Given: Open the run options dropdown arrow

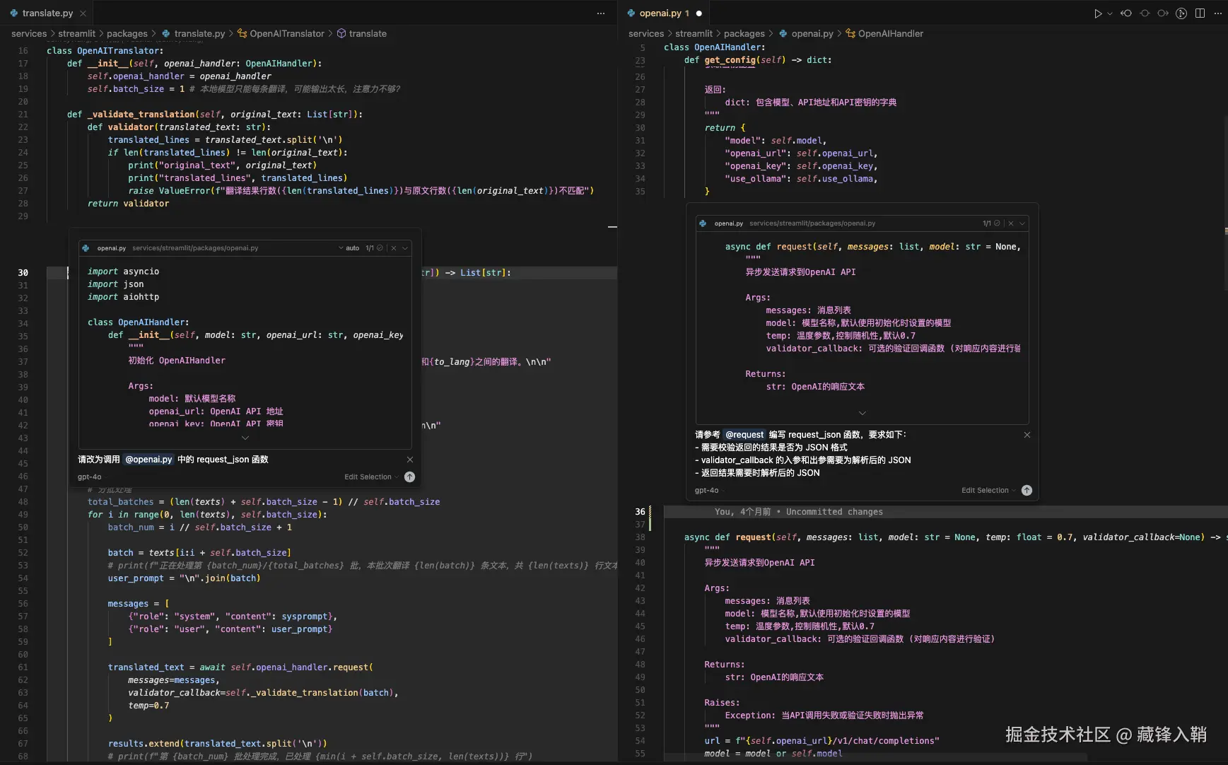Looking at the screenshot, I should pos(1109,13).
